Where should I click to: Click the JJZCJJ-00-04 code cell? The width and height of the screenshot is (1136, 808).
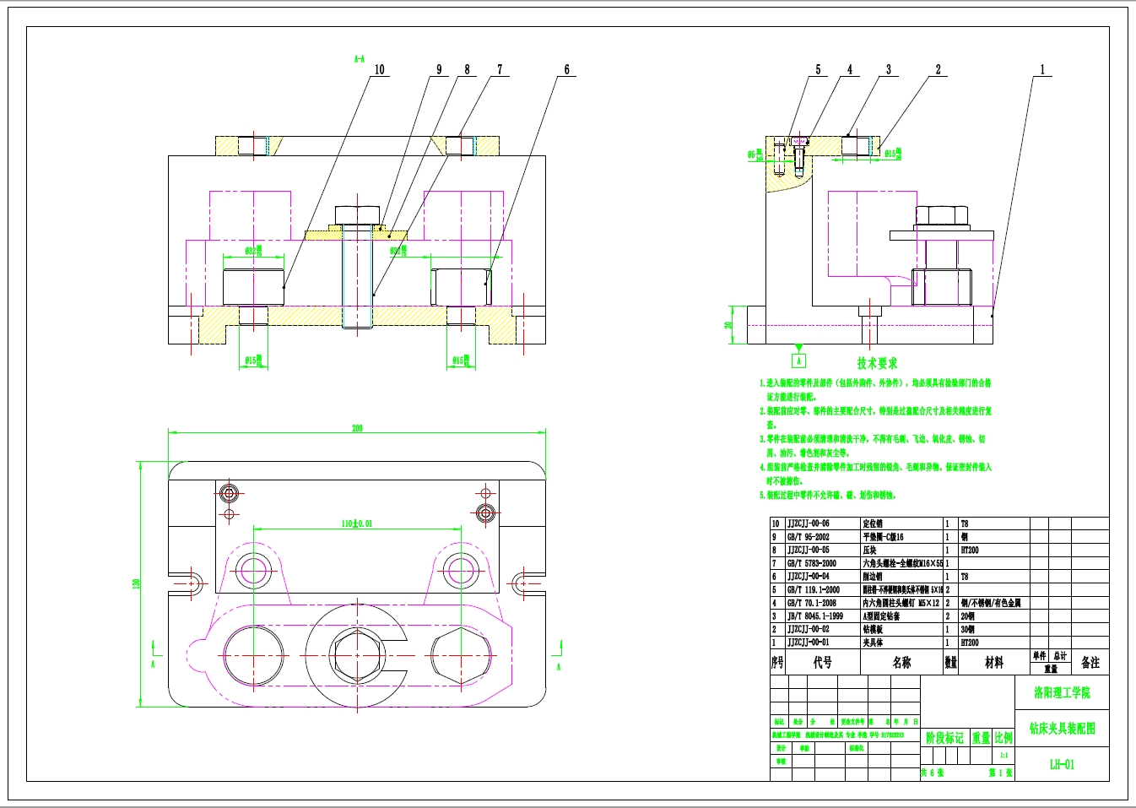pyautogui.click(x=808, y=577)
